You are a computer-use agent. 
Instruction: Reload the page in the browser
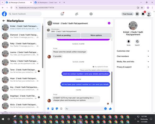(x=11, y=7)
